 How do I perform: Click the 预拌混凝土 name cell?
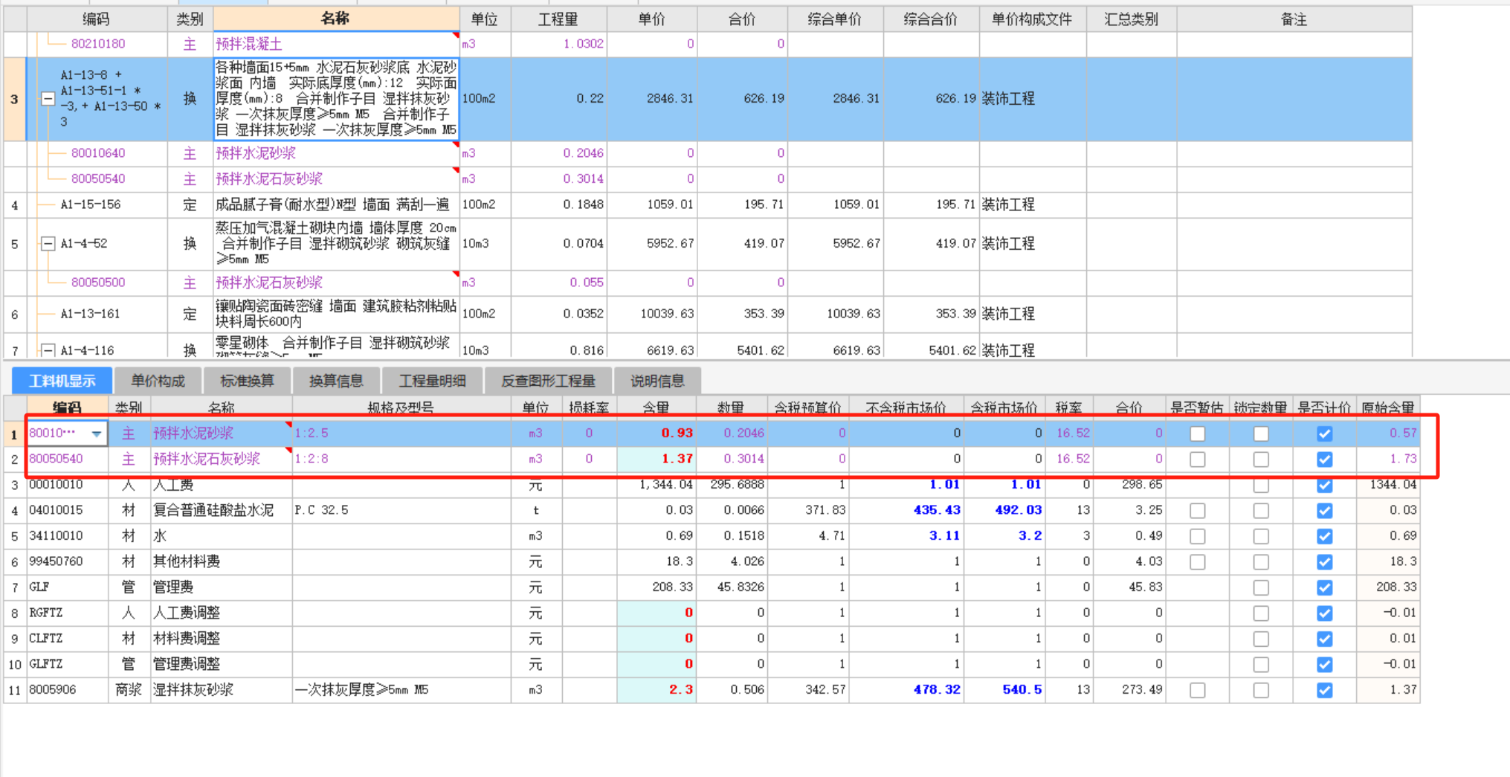336,44
